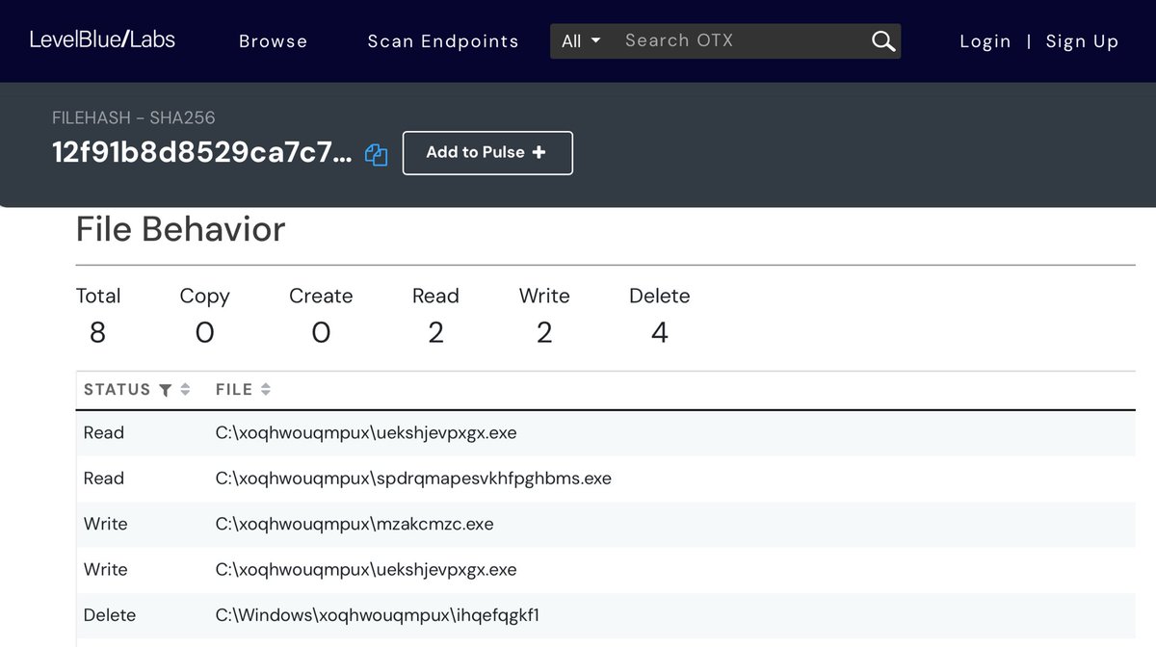
Task: Go to Scan Endpoints
Action: click(443, 41)
